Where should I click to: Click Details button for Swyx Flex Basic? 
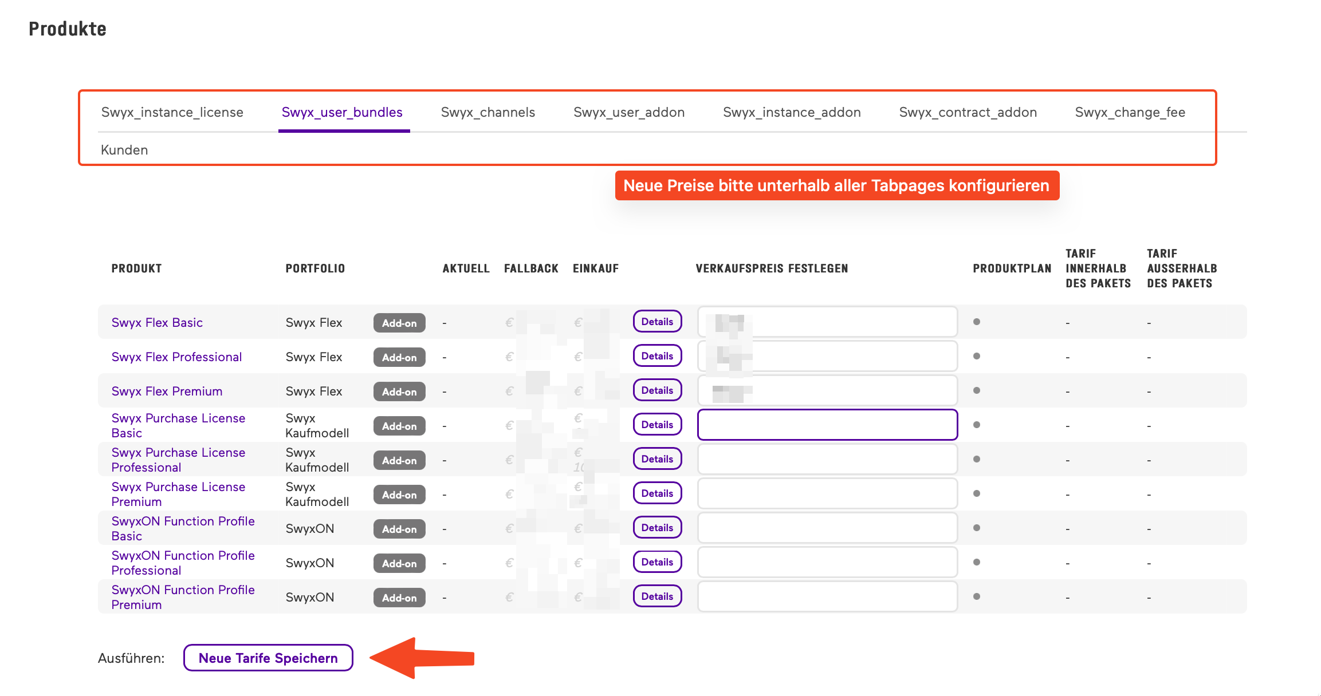pyautogui.click(x=657, y=322)
